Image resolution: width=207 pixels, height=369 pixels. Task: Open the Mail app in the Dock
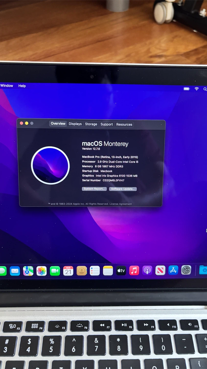point(15,271)
